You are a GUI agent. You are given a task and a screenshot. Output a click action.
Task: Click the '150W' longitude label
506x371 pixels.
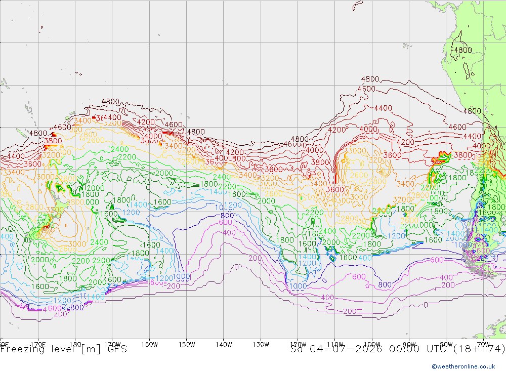tap(187, 345)
